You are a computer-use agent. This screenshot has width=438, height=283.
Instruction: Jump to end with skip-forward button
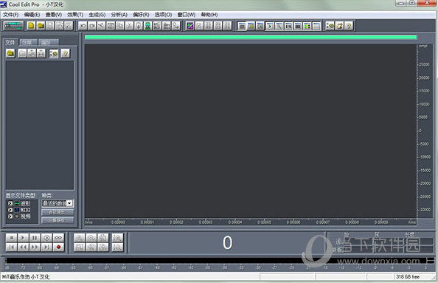coord(46,248)
